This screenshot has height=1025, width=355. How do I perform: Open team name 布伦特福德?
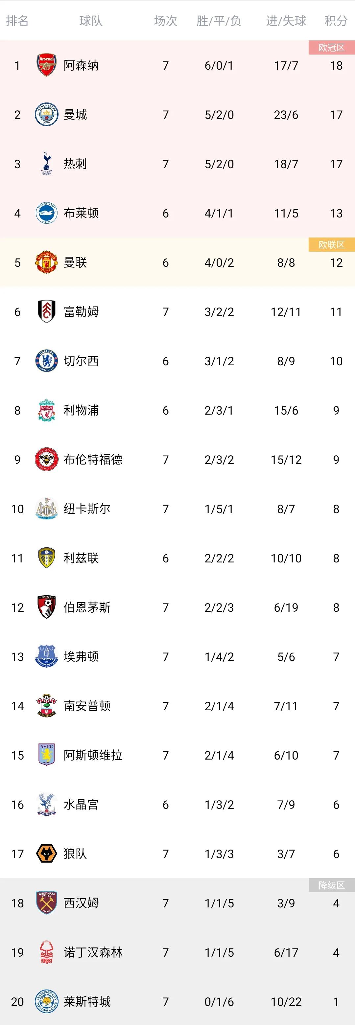pos(93,460)
